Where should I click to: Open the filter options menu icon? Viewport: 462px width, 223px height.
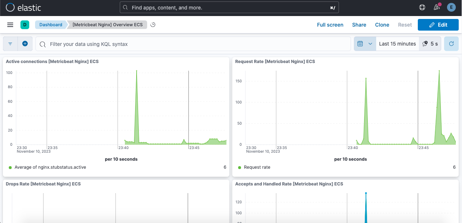tap(10, 44)
